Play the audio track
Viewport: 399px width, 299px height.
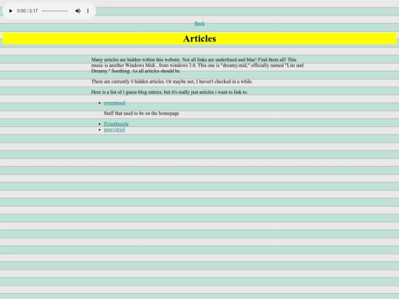click(x=10, y=11)
